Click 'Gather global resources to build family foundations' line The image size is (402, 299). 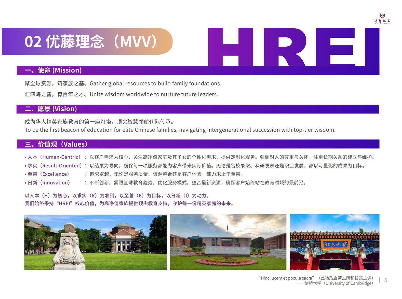click(123, 83)
